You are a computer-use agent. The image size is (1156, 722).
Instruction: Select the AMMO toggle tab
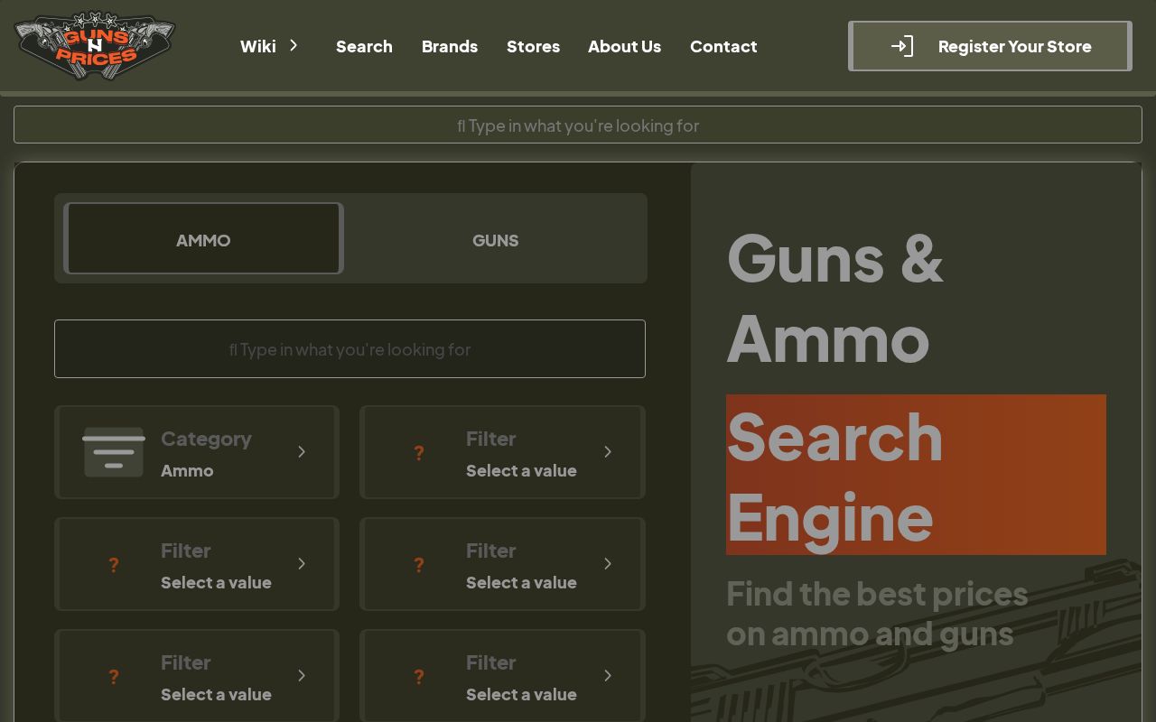point(203,238)
